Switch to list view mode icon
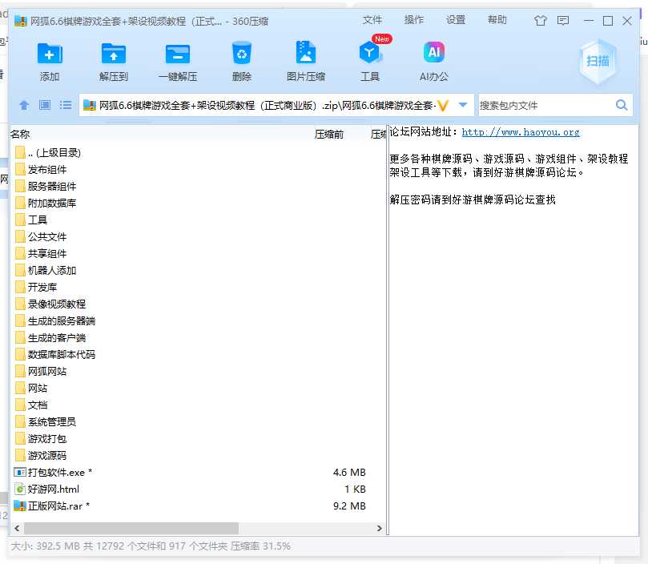Screen dimensions: 648x564 (66, 105)
